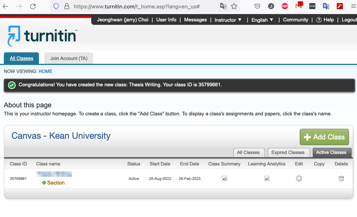
Task: Click the Jeonghwan (jerry) Choi user name
Action: 123,20
